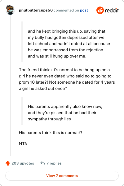124x186 pixels.
Task: Click the text "sympathy through lies"
Action: (49, 119)
